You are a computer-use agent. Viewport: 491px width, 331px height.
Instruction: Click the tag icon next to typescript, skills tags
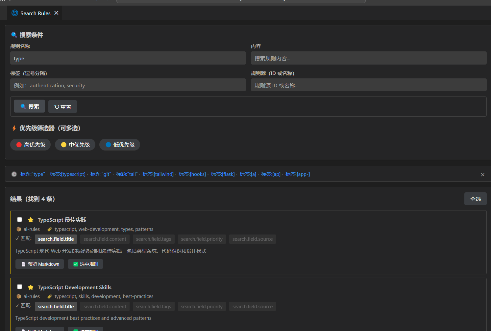[x=50, y=296]
